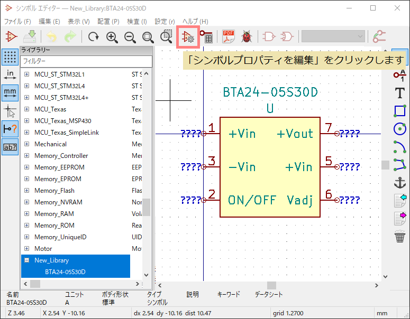
Task: Expand the MCU_ST_STM32L1 library
Action: click(26, 74)
